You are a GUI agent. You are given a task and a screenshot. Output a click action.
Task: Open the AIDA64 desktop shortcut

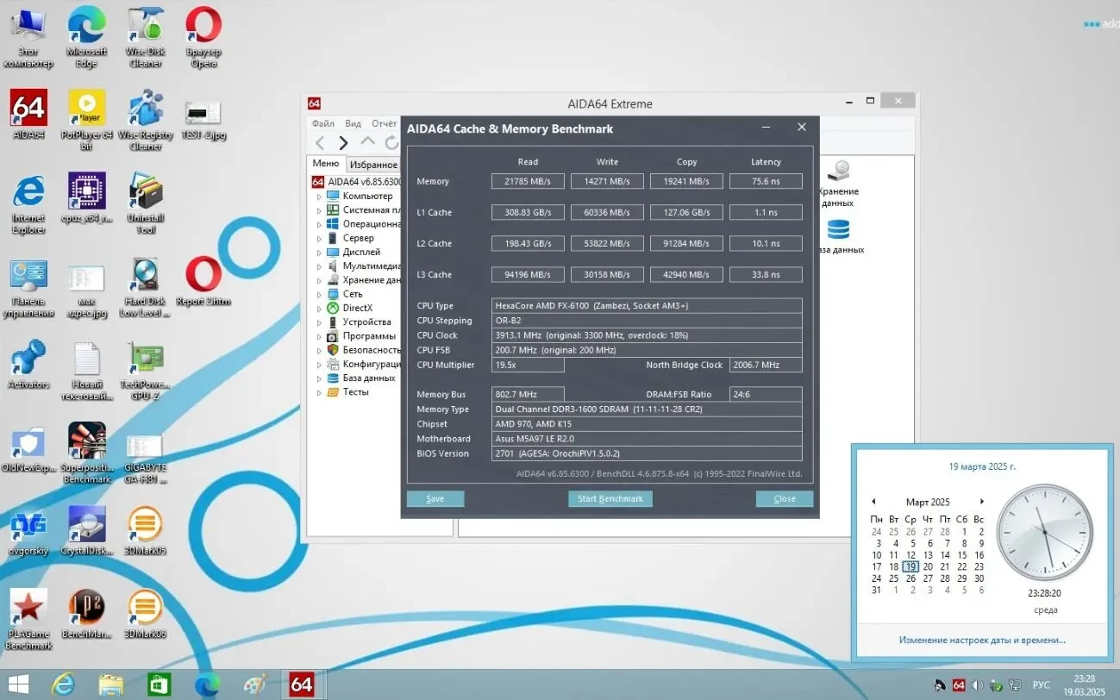28,114
